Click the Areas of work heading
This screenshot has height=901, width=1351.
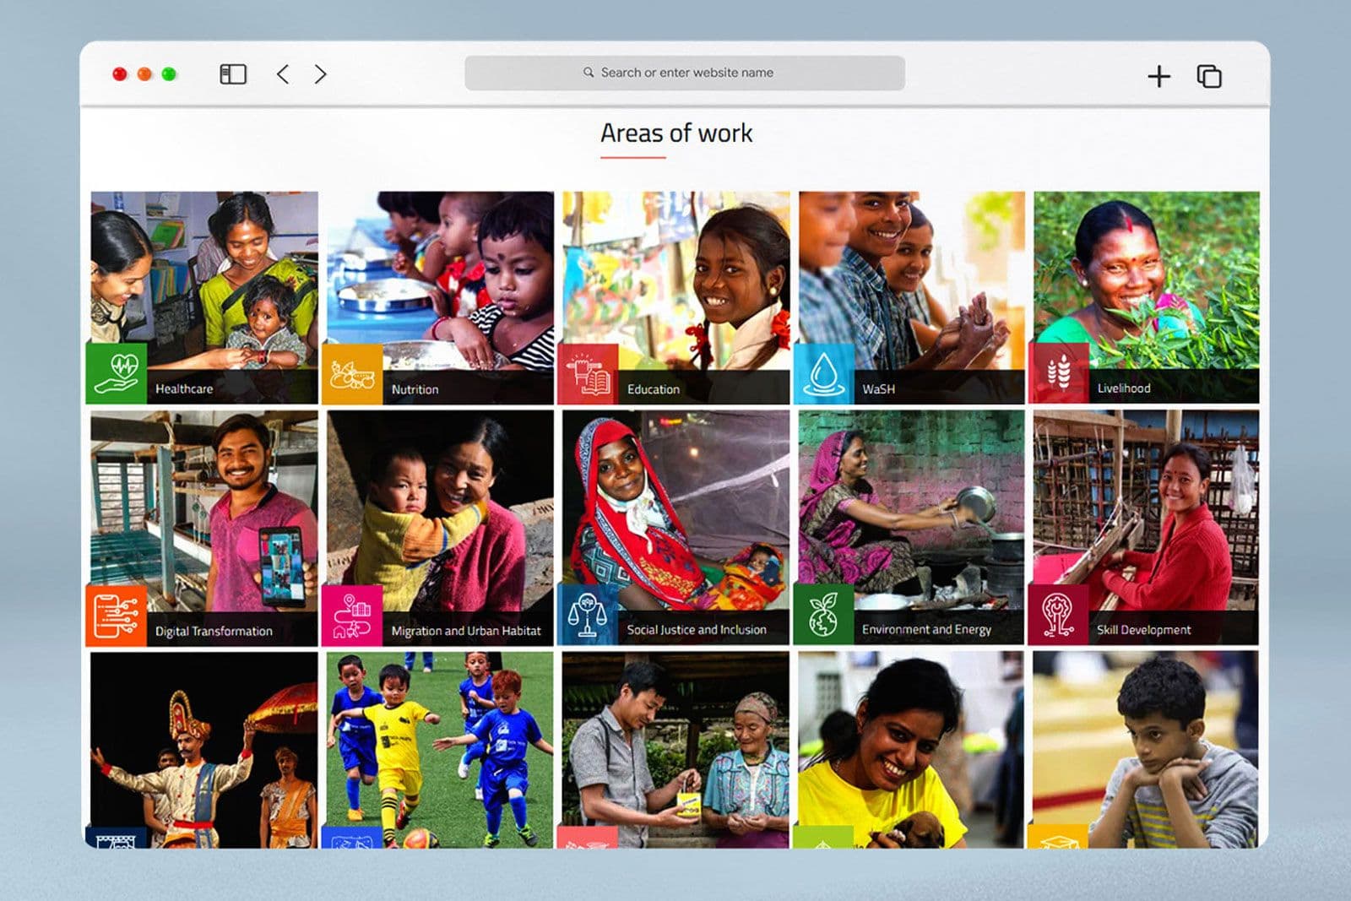[676, 133]
